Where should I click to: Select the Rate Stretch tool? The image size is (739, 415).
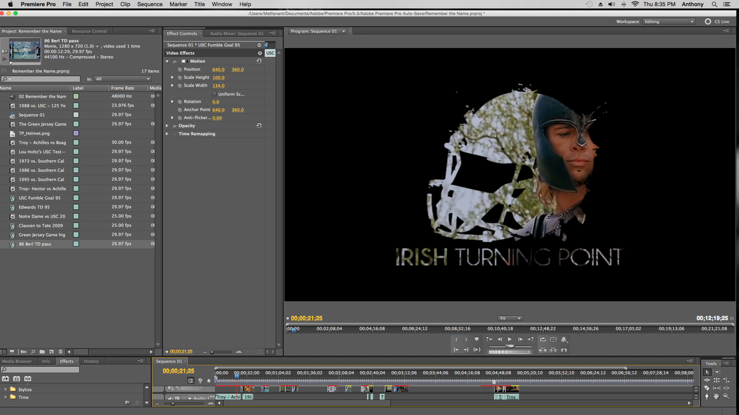point(726,380)
